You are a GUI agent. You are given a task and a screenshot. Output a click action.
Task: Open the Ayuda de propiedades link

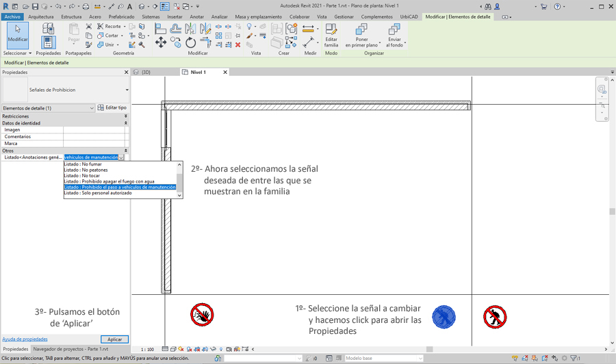click(25, 339)
